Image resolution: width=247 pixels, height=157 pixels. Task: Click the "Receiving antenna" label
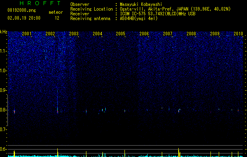tap(90, 18)
